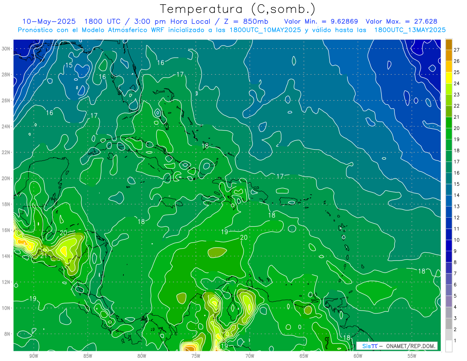
Task: Click the '65W' longitude axis label
Action: [x=304, y=356]
